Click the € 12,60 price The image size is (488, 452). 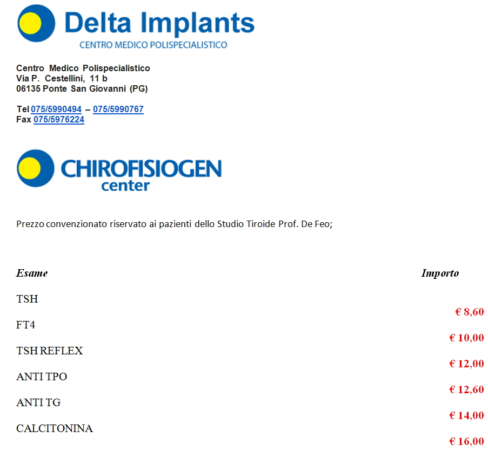(466, 389)
